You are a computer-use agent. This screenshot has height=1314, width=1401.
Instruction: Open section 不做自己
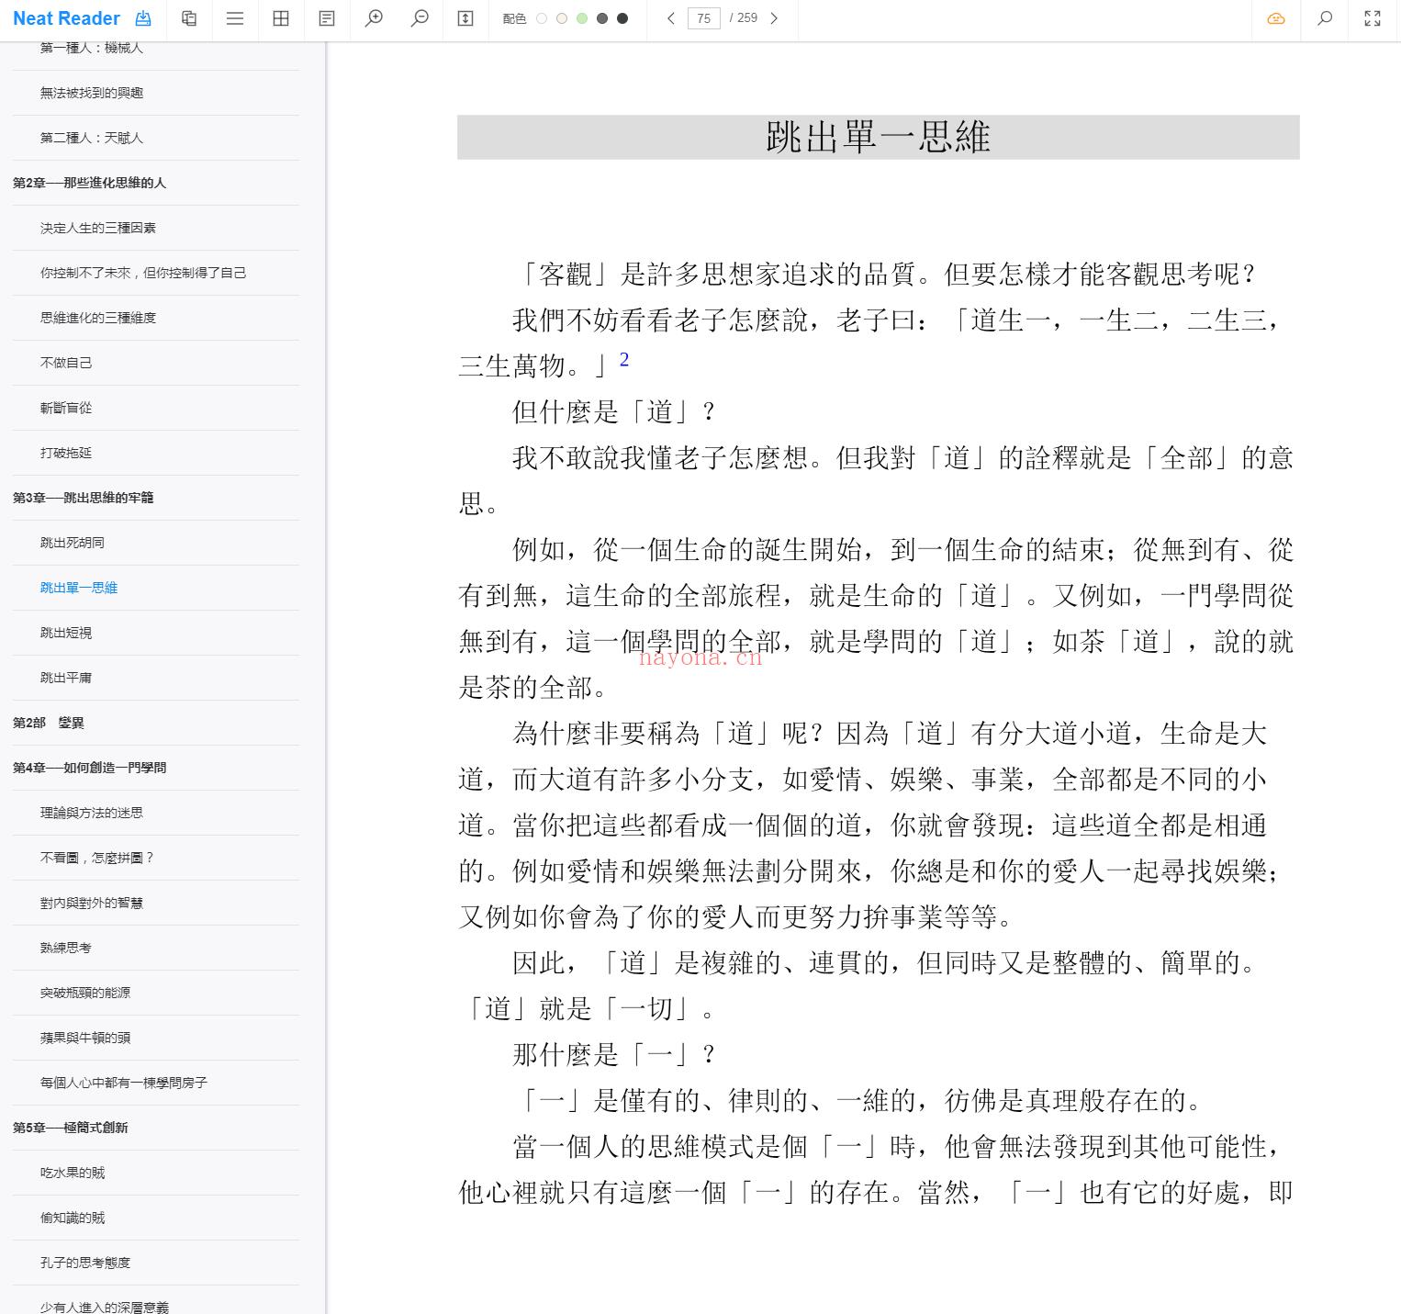click(x=66, y=363)
